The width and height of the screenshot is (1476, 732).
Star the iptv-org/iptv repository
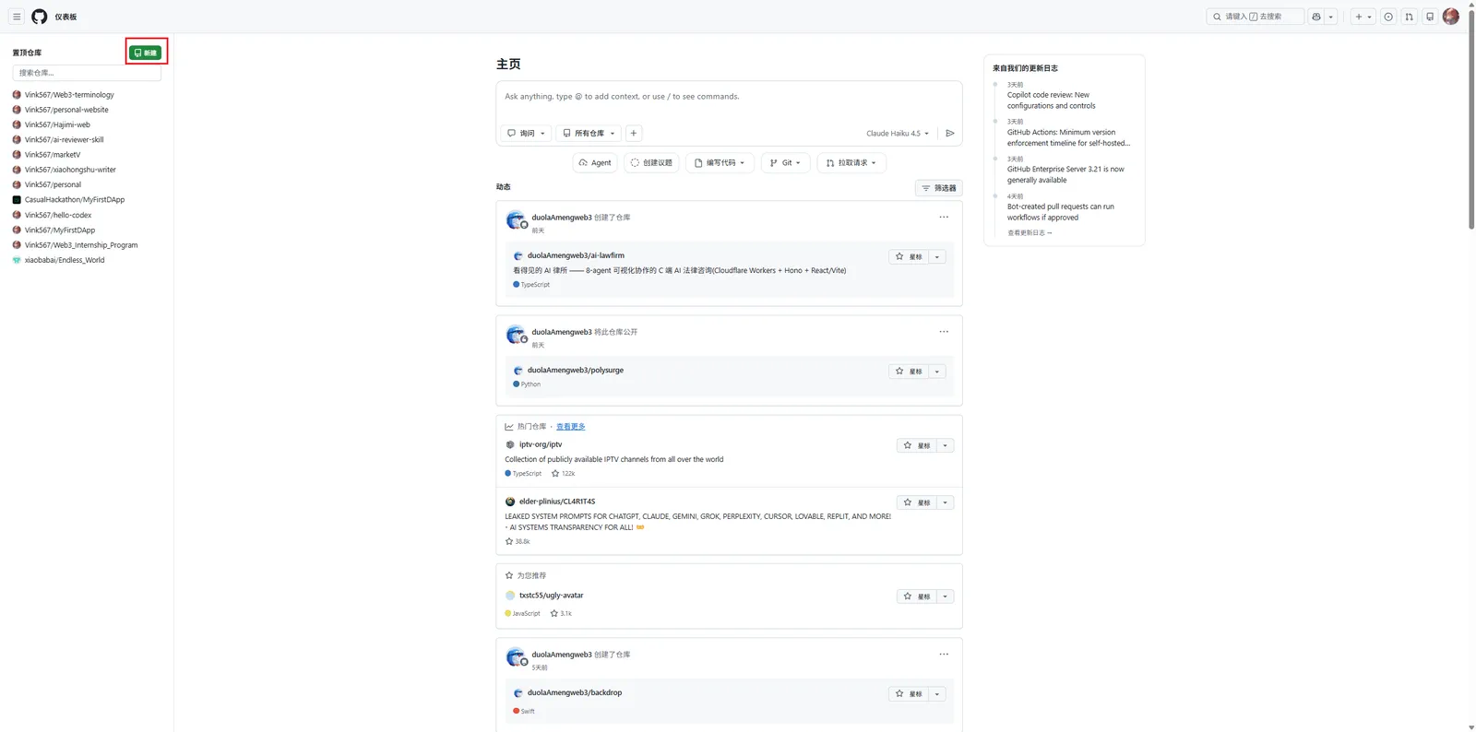[x=917, y=445]
